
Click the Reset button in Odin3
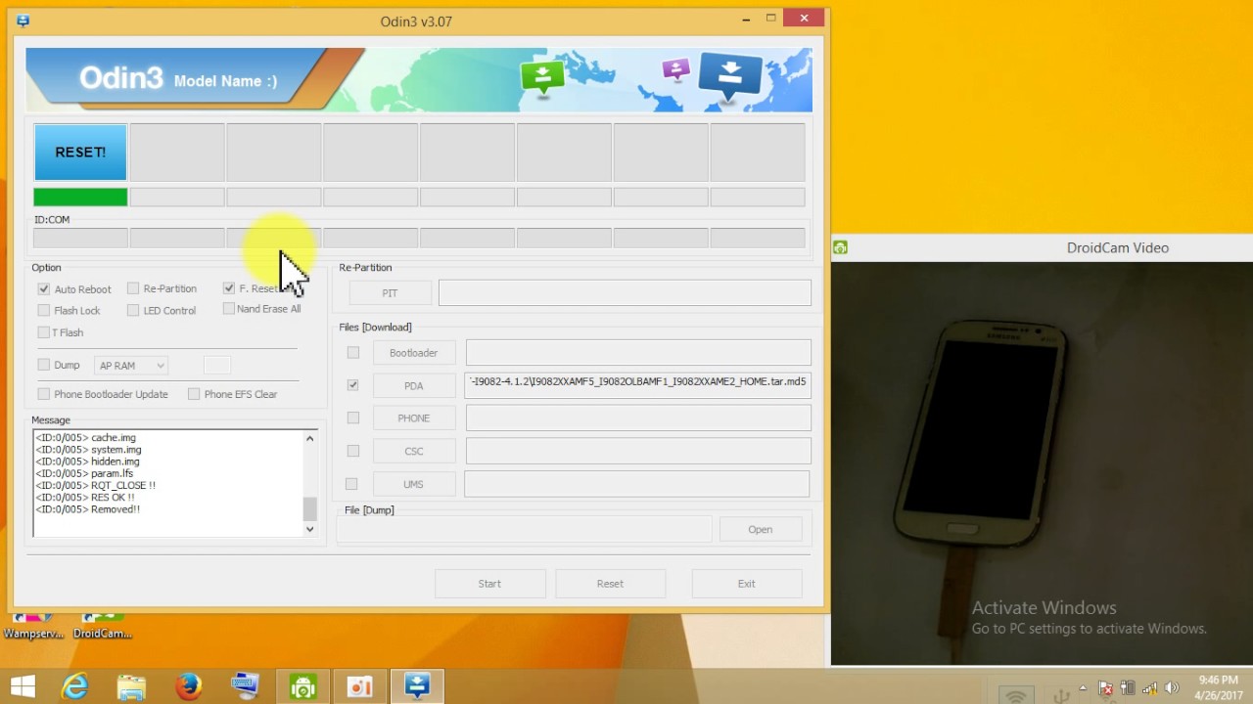[x=610, y=584]
